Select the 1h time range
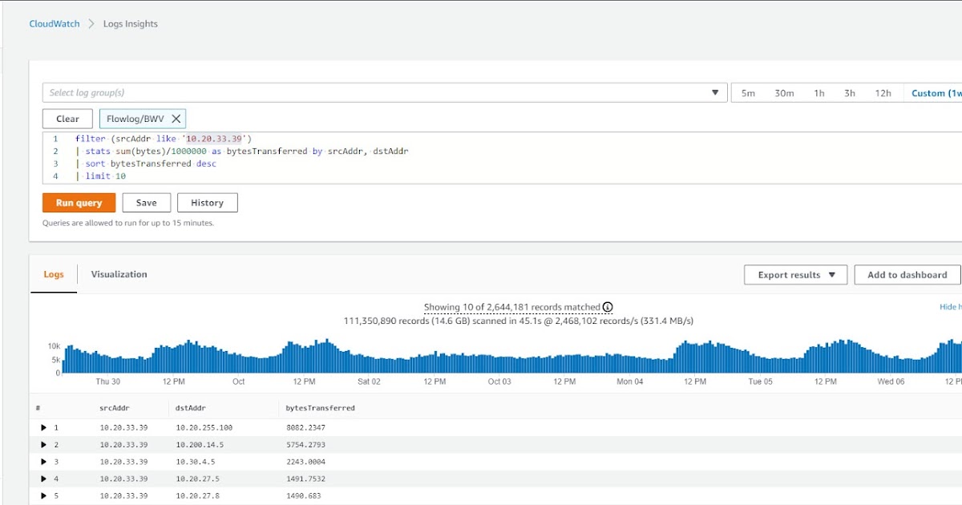 819,92
